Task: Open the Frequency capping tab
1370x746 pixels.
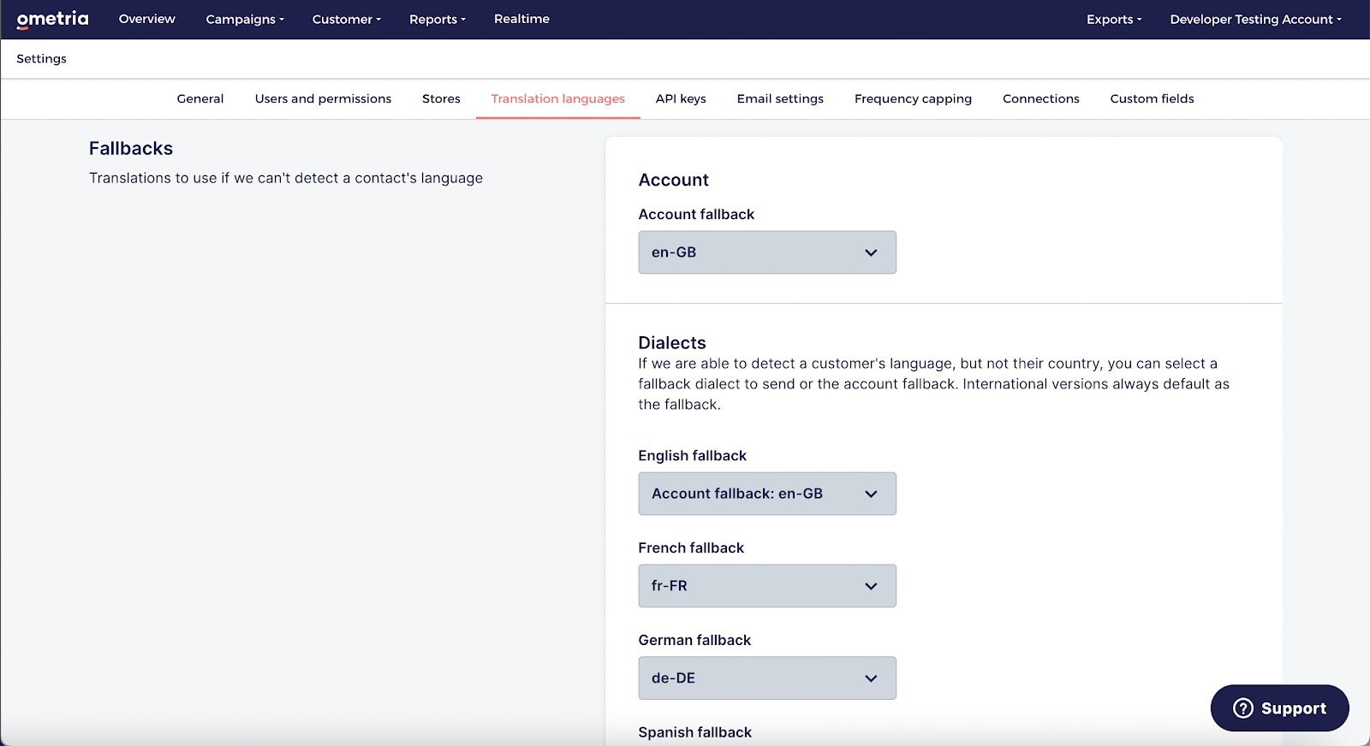Action: [913, 99]
